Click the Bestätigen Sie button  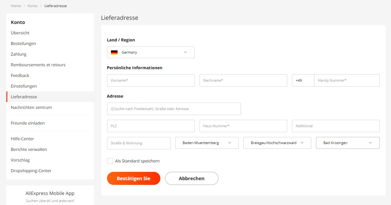tap(133, 178)
